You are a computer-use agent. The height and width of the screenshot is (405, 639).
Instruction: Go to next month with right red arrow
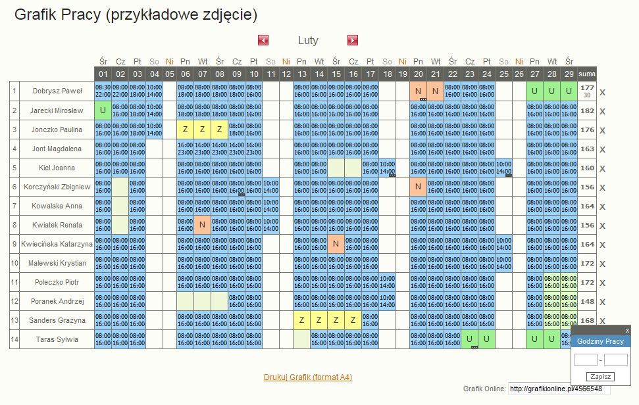[353, 40]
